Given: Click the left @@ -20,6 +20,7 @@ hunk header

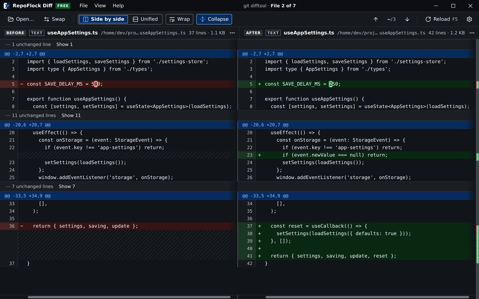Looking at the screenshot, I should [119, 125].
